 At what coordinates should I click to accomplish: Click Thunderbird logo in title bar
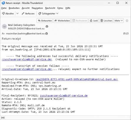3,3
